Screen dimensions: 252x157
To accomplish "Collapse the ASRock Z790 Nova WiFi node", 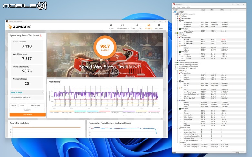I will (175, 14).
